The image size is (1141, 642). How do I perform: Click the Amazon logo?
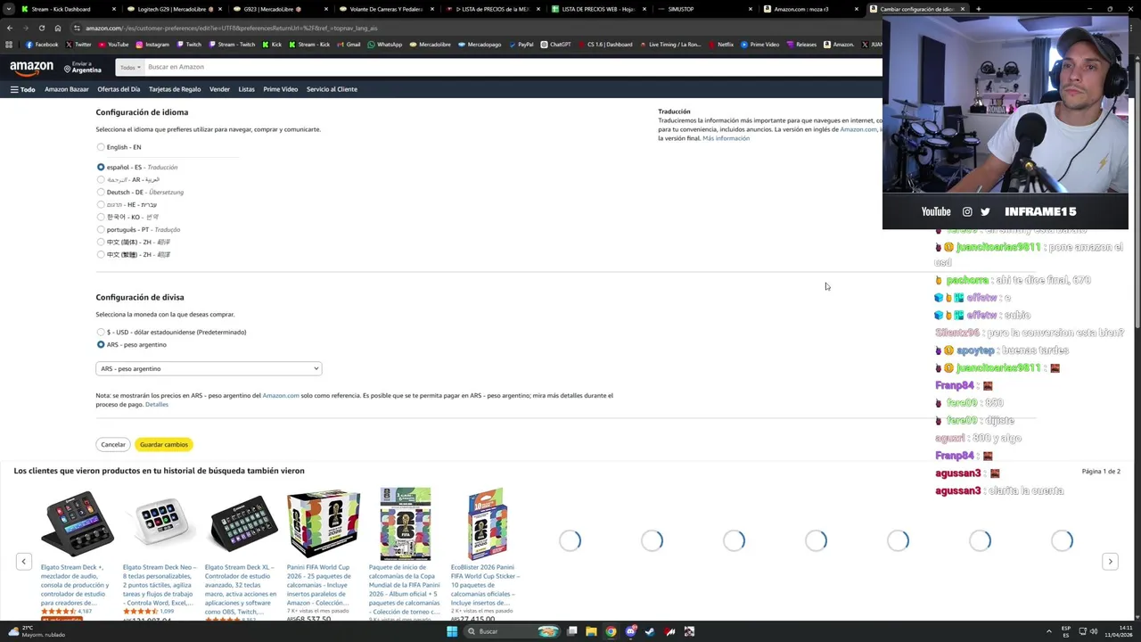point(31,67)
